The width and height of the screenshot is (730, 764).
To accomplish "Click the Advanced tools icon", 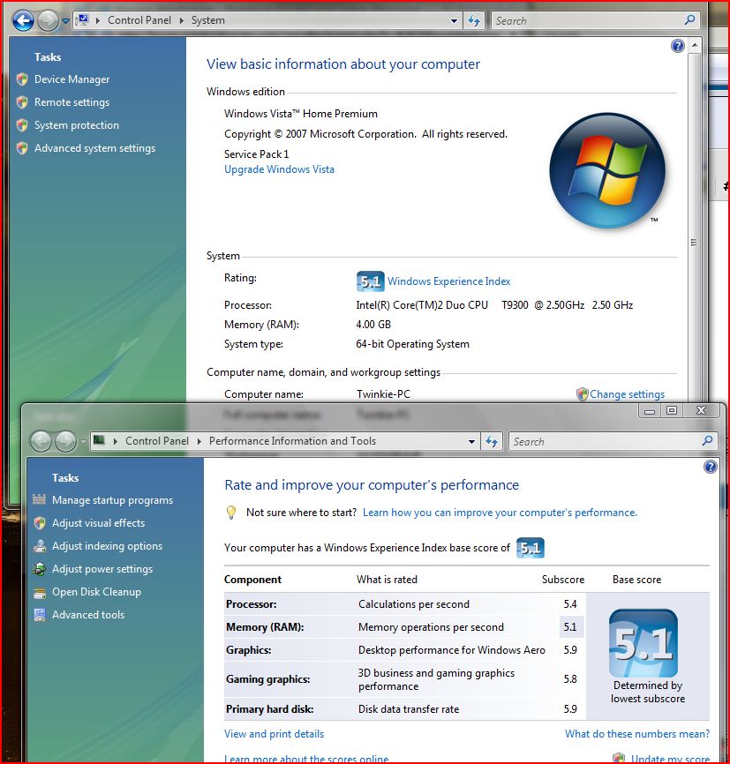I will 40,615.
